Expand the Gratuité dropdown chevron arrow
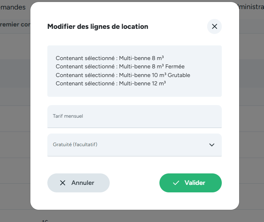264x222 pixels. (212, 145)
